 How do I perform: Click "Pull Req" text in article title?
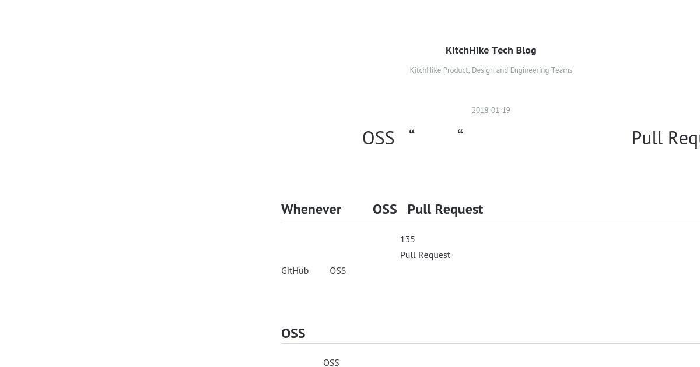pos(666,138)
